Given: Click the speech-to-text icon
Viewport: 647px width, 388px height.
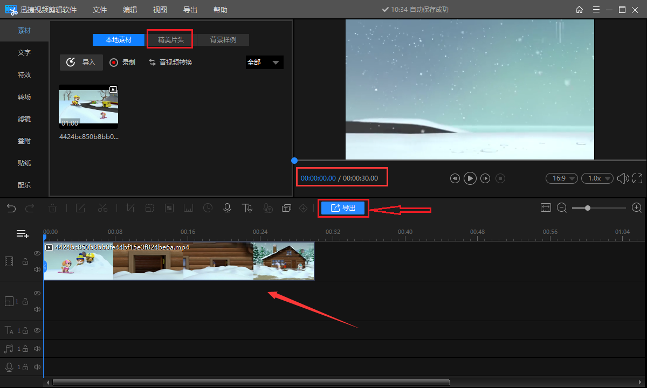Looking at the screenshot, I should coord(267,208).
